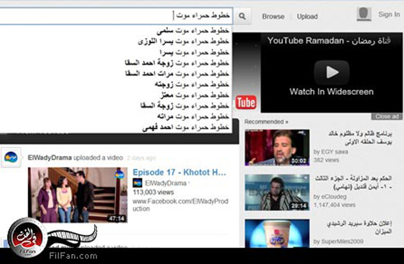Select suggestion ending with مراته
Screen dimensions: 404x264
tap(193, 117)
